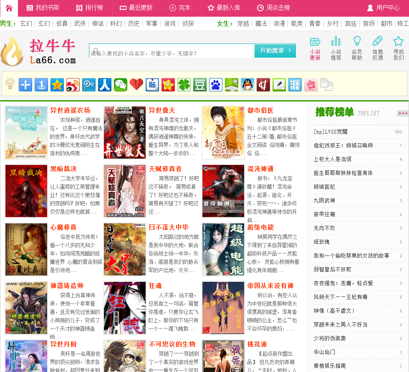Open toplist entry [hp]LVSS觉醒
This screenshot has height=372, width=409.
pyautogui.click(x=331, y=132)
